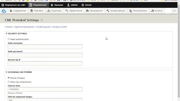Open the Торговля menu

pos(37,11)
